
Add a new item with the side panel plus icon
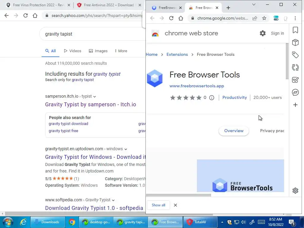pyautogui.click(x=295, y=105)
